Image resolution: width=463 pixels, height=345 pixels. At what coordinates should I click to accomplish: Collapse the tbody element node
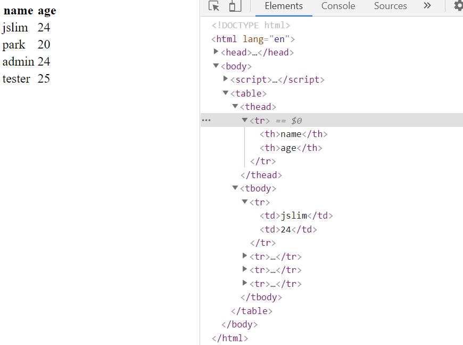pos(235,188)
